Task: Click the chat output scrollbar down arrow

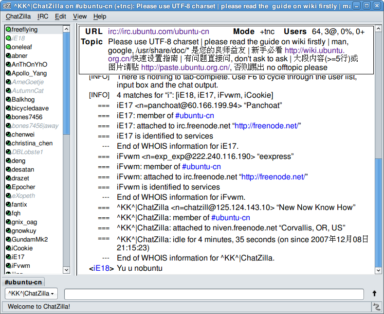Action: tap(378, 270)
